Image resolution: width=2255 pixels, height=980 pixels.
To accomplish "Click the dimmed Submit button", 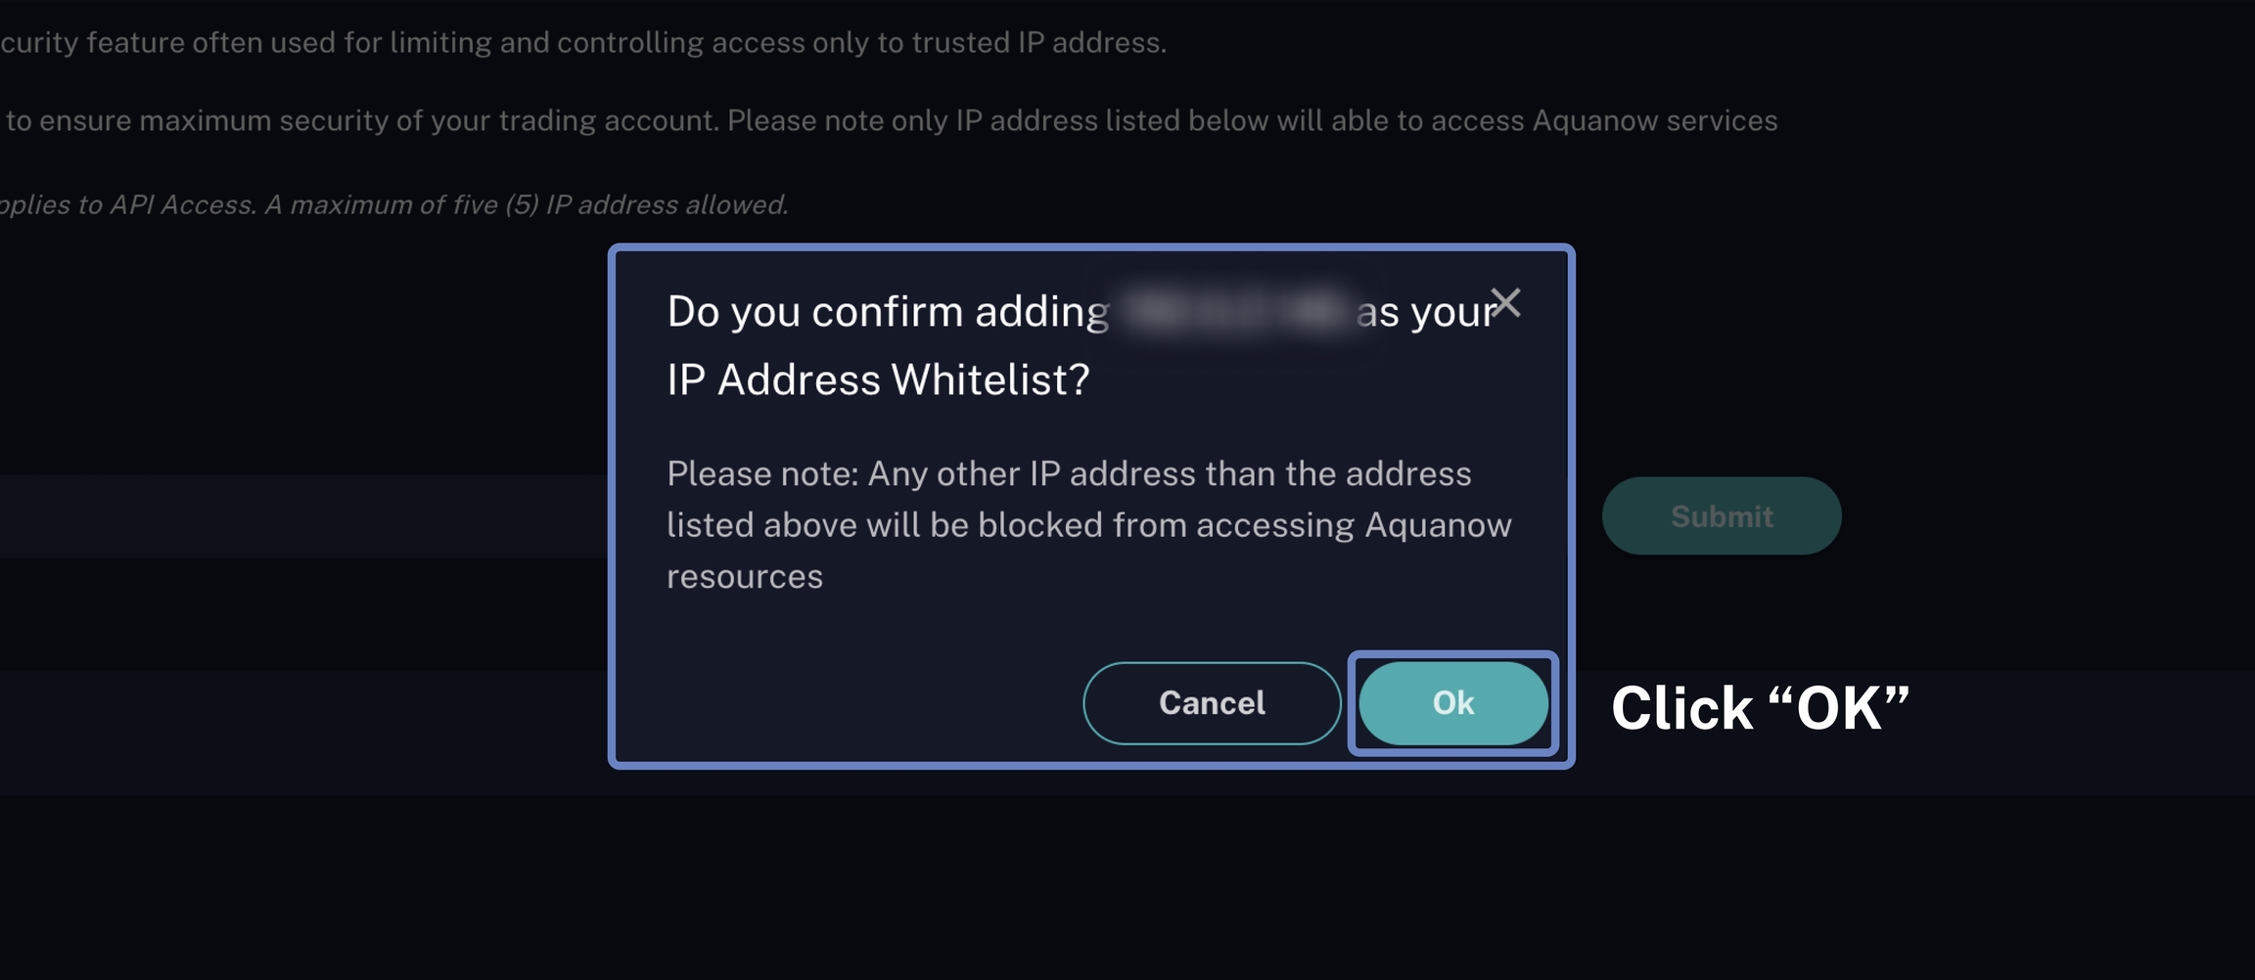I will [x=1721, y=516].
